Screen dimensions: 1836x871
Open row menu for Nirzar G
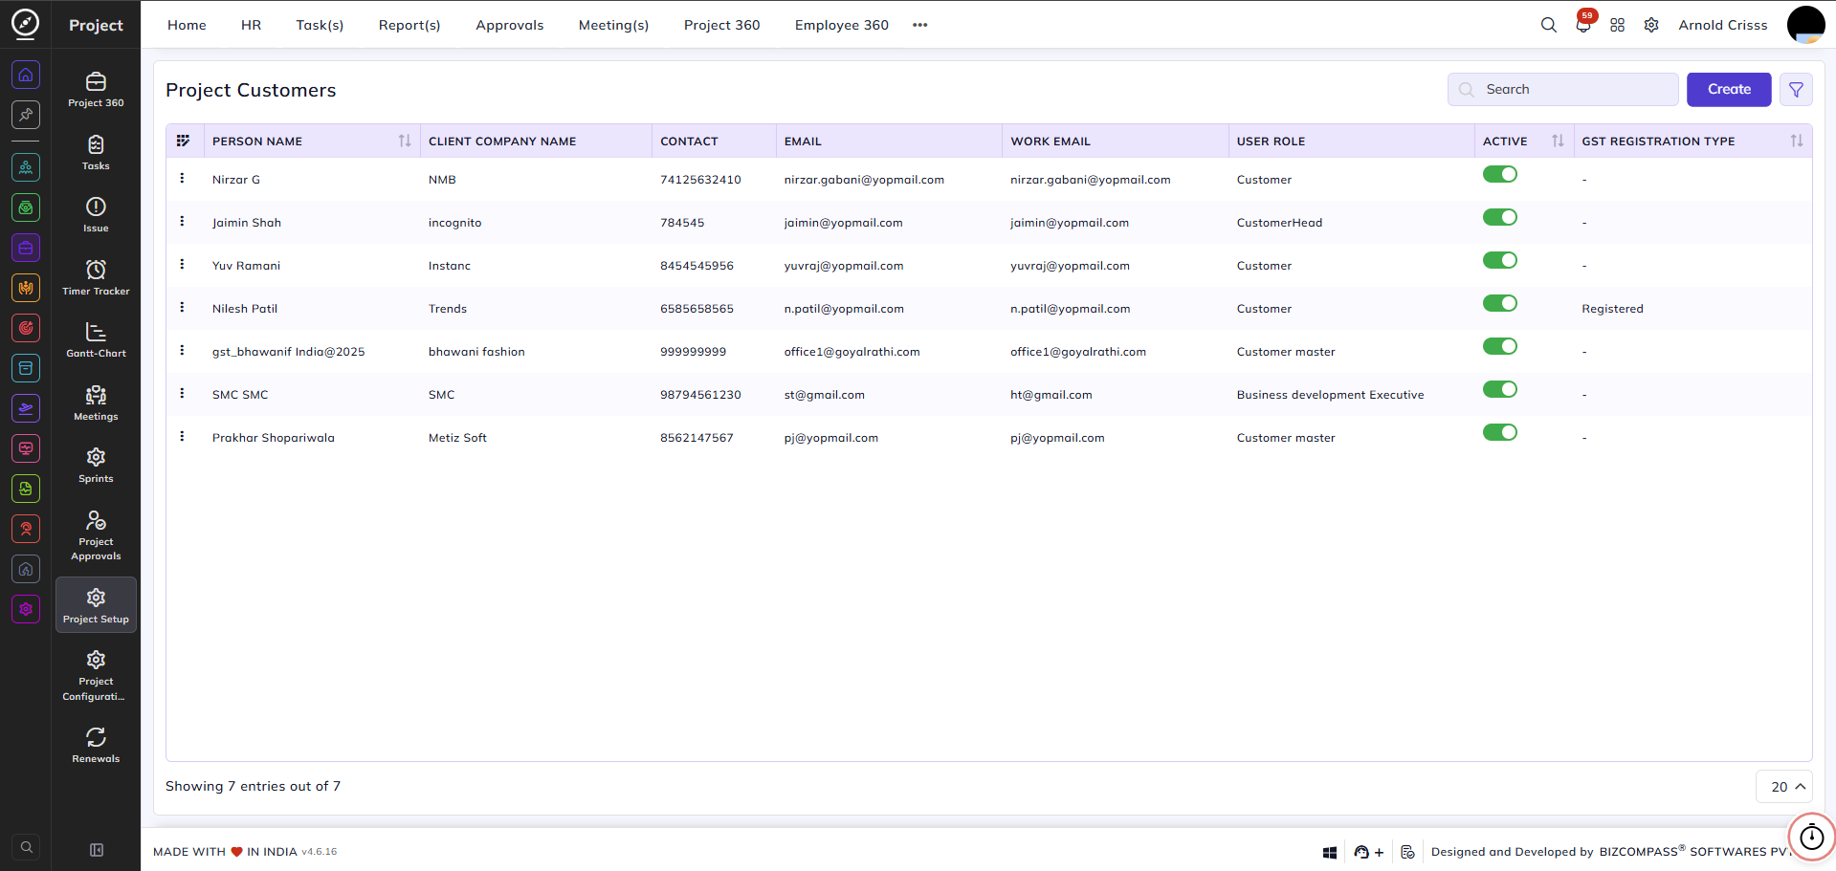click(x=182, y=178)
